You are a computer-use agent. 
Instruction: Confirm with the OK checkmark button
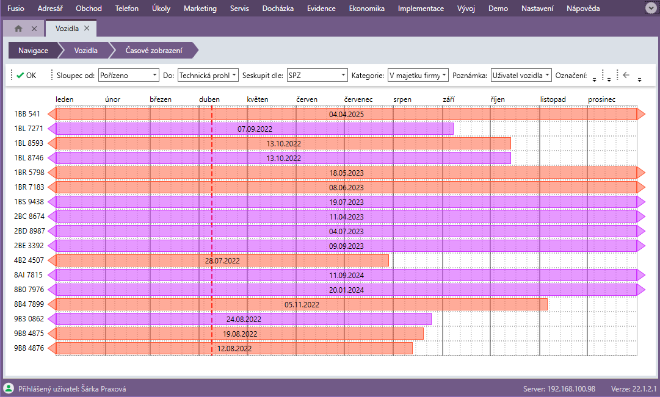26,75
